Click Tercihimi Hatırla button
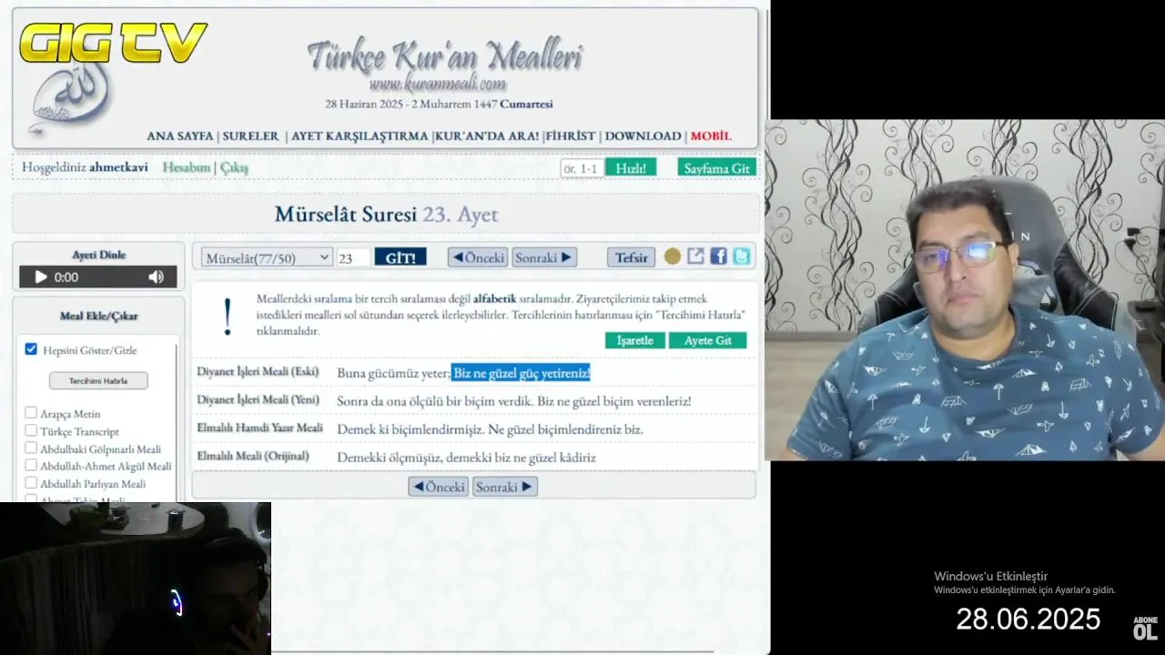This screenshot has height=655, width=1165. click(x=98, y=380)
